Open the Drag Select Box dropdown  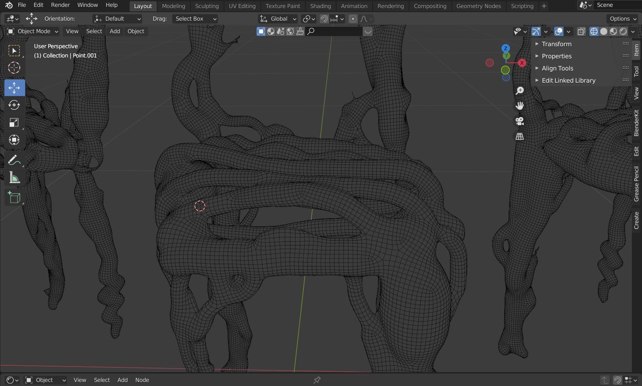click(195, 19)
